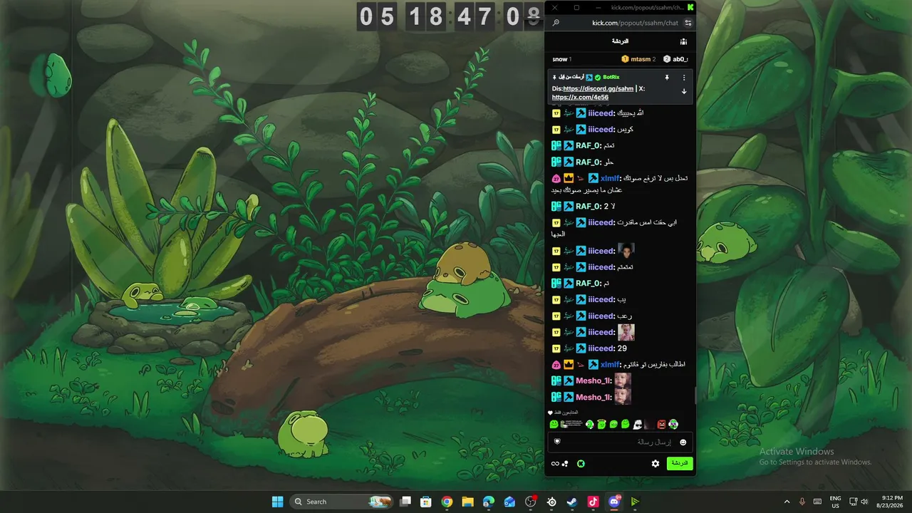
Task: Click the kick.com/popout/ssahm/chat address text
Action: 636,23
